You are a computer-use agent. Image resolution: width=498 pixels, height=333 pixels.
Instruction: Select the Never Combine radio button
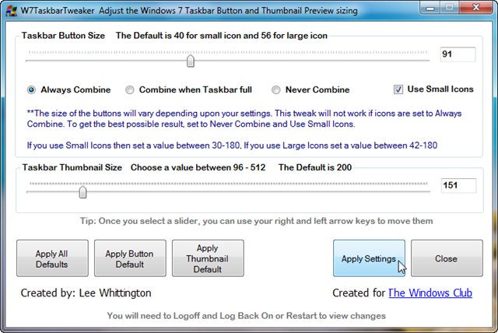pos(277,89)
